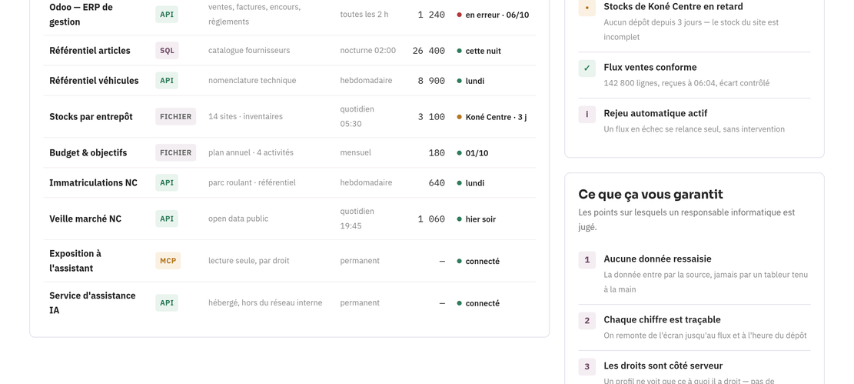Click the 'connecté' status in Service d'assistance IA row

click(x=483, y=303)
